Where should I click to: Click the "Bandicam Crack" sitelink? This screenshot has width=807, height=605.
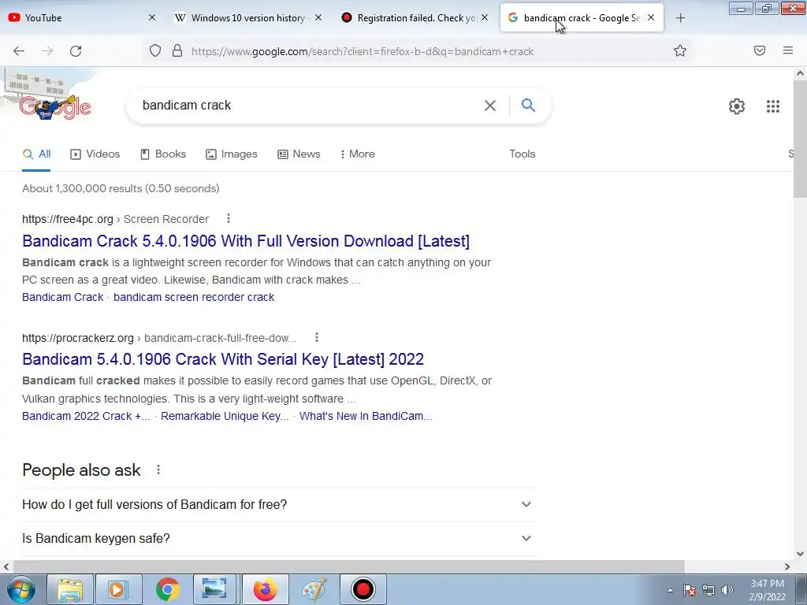pos(63,297)
